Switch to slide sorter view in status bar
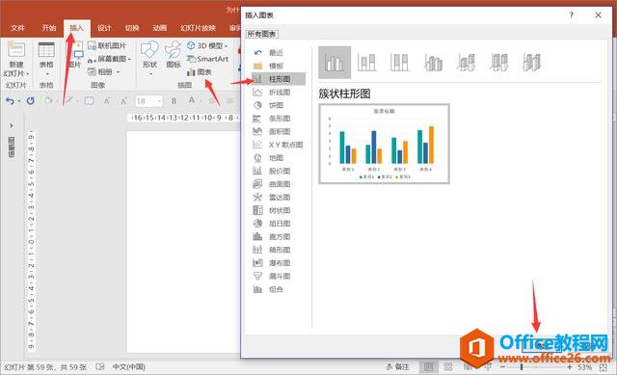This screenshot has height=375, width=617. pos(447,367)
